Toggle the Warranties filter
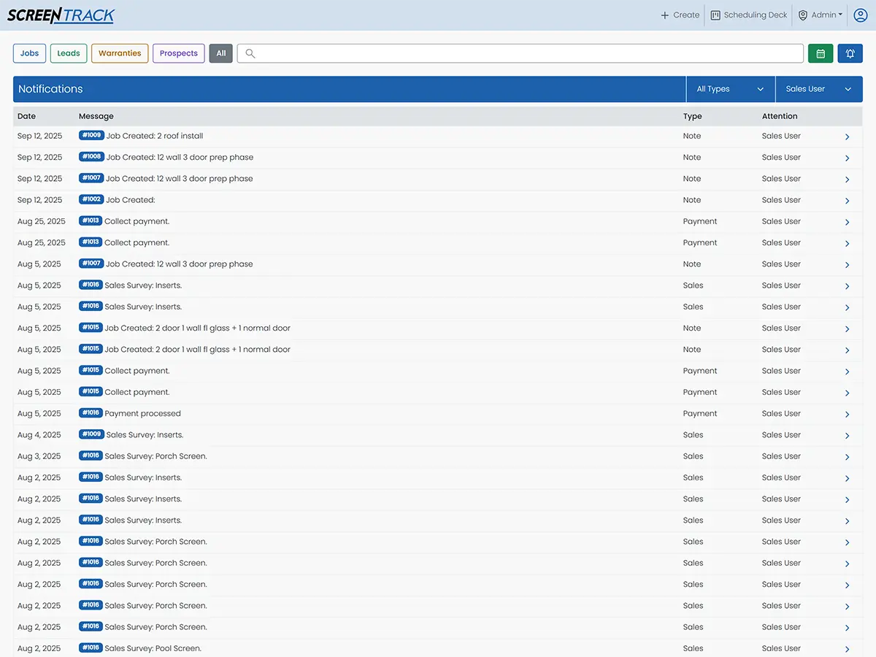Image resolution: width=876 pixels, height=657 pixels. tap(120, 53)
